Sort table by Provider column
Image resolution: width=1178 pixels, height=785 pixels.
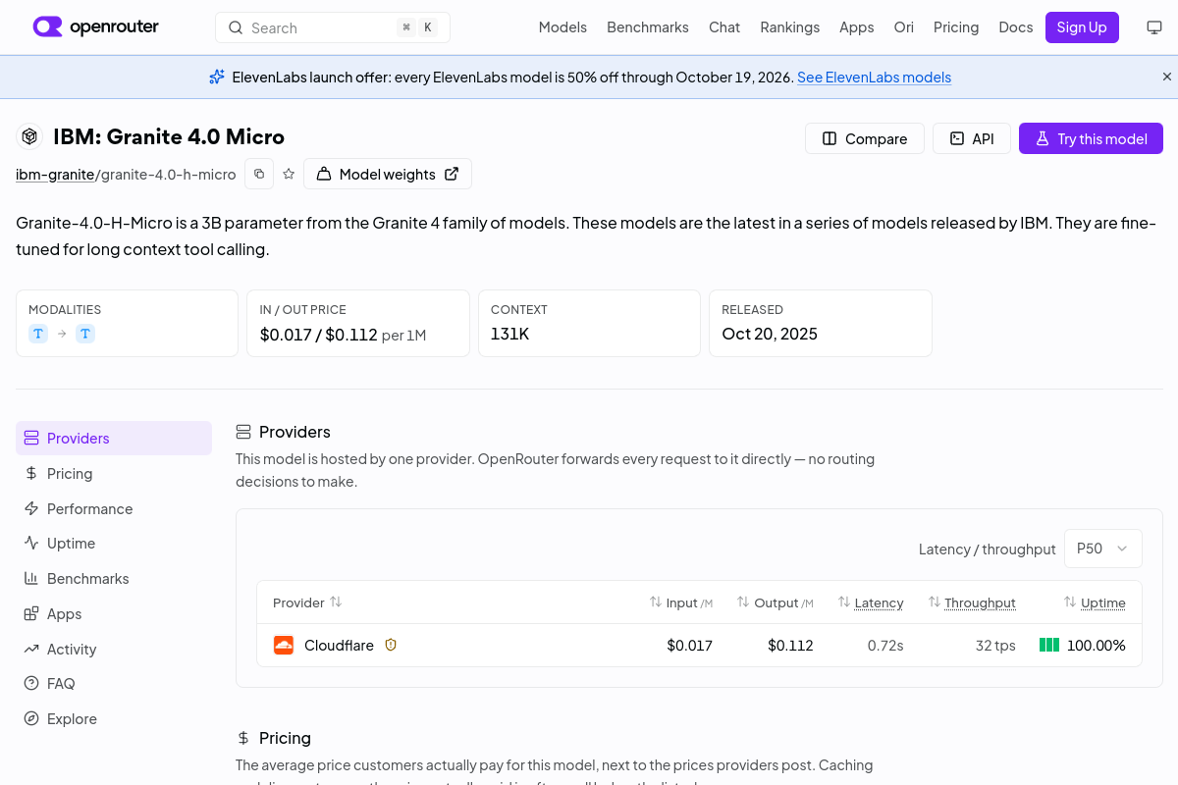point(307,602)
